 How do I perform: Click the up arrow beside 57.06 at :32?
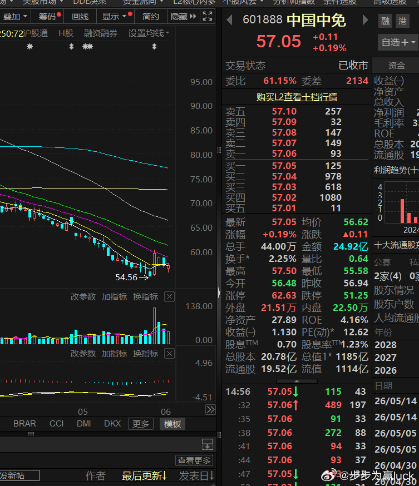coord(296,405)
